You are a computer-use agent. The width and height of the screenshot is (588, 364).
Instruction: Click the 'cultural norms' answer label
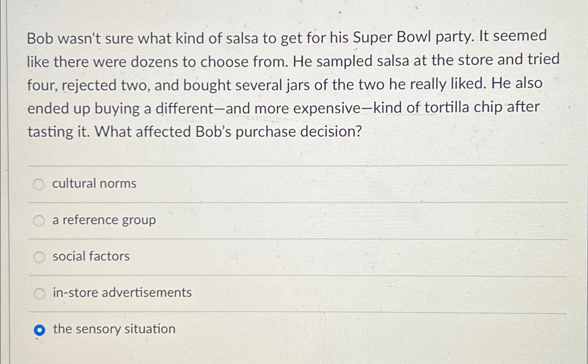[94, 183]
